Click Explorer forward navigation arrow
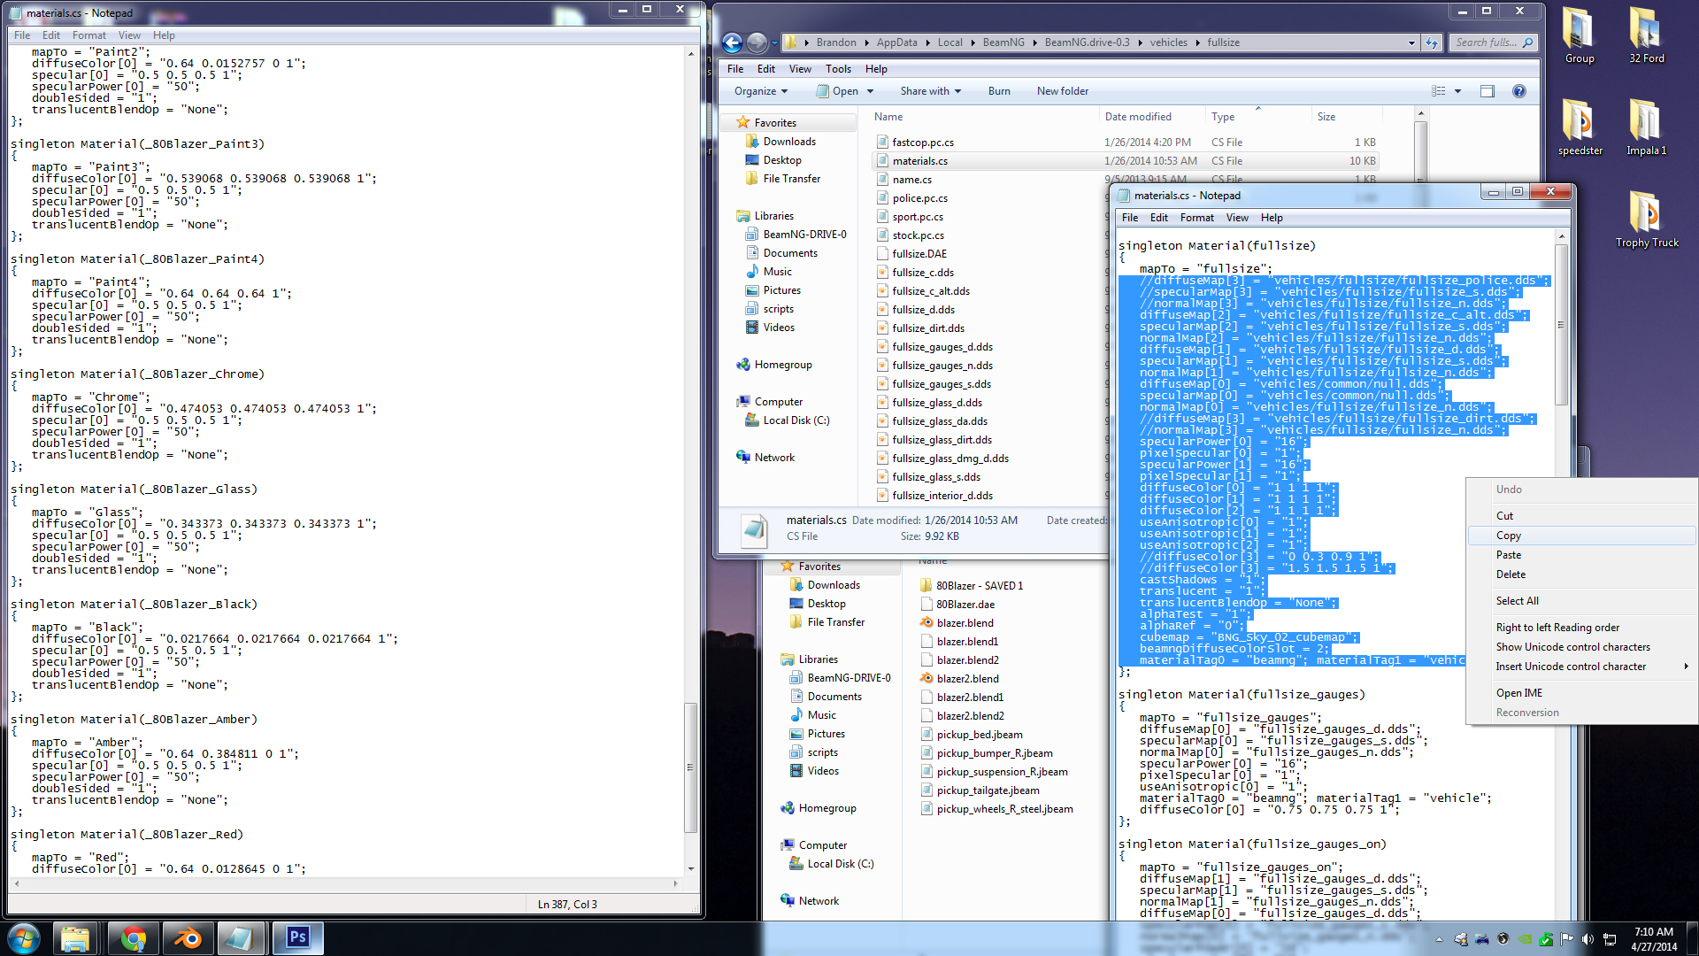 tap(757, 42)
